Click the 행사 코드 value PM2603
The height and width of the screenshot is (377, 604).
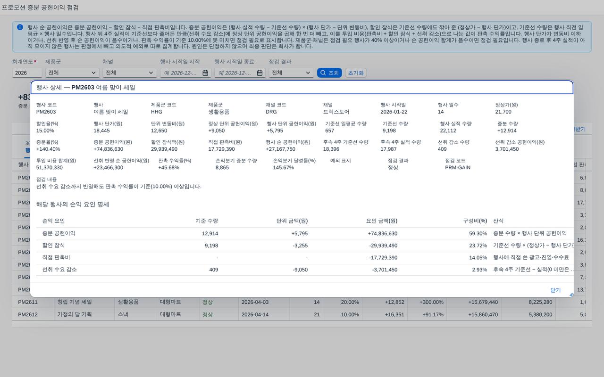point(46,112)
